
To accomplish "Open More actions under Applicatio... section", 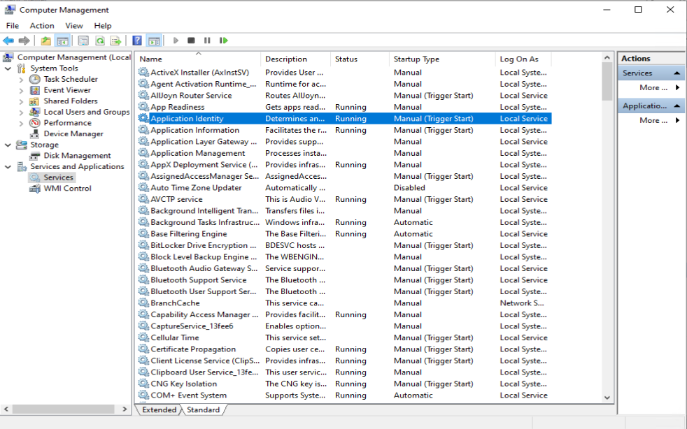I will coord(653,120).
